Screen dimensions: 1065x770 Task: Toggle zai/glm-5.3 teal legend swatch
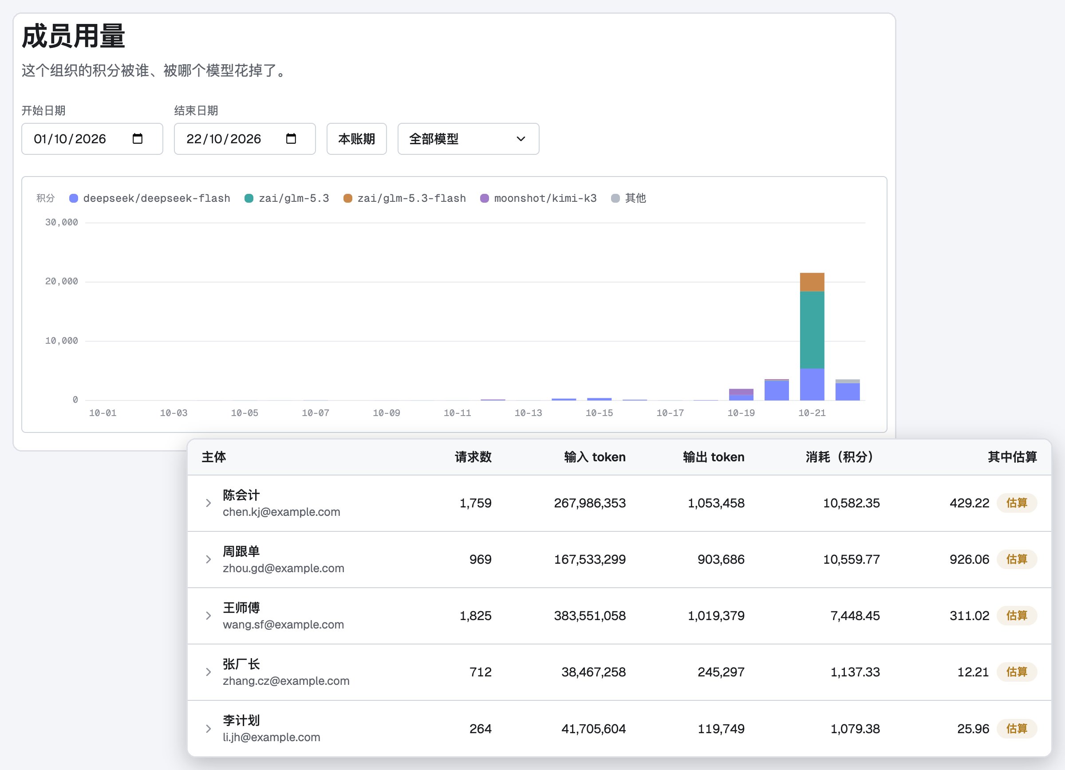tap(249, 198)
